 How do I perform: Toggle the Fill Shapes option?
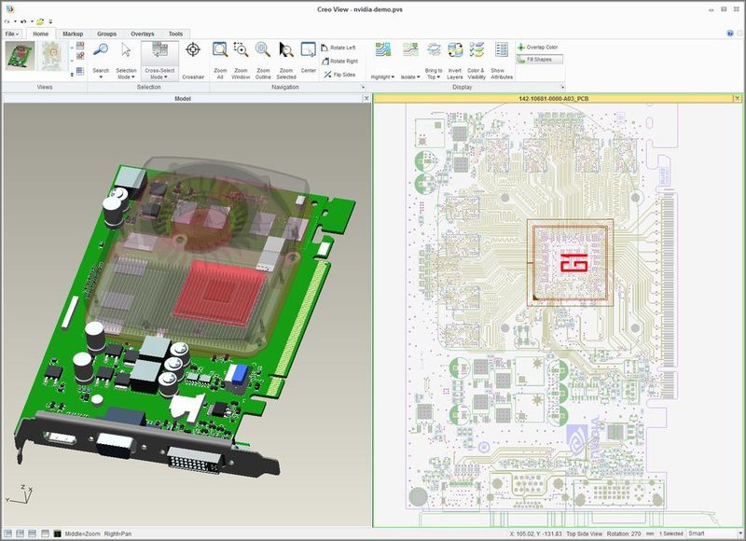click(541, 60)
